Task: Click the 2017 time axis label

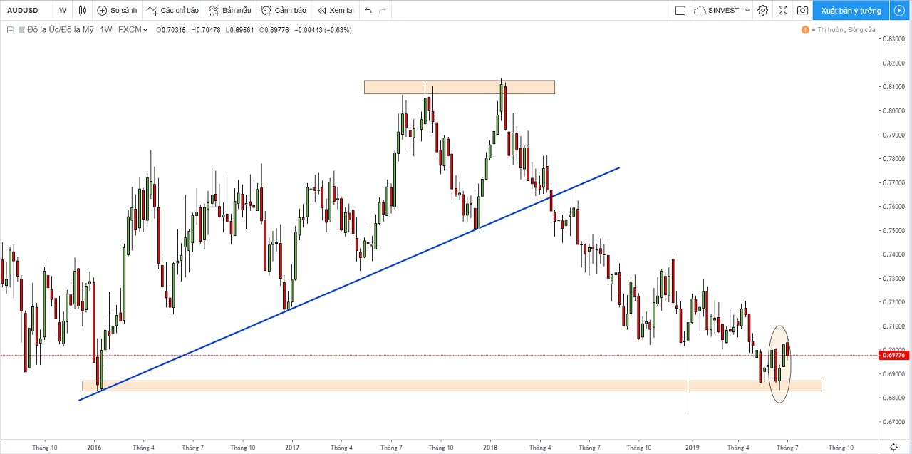Action: [292, 448]
